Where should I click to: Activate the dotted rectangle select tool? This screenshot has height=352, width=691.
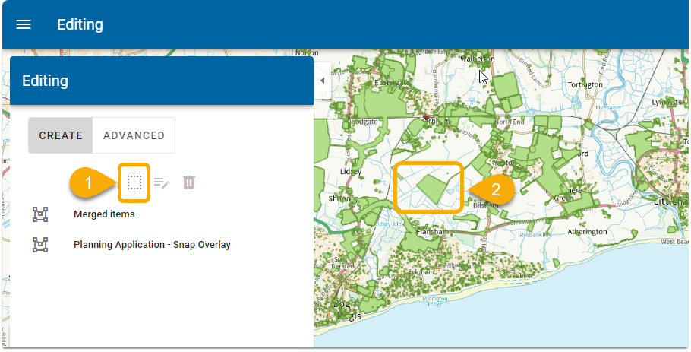point(134,182)
